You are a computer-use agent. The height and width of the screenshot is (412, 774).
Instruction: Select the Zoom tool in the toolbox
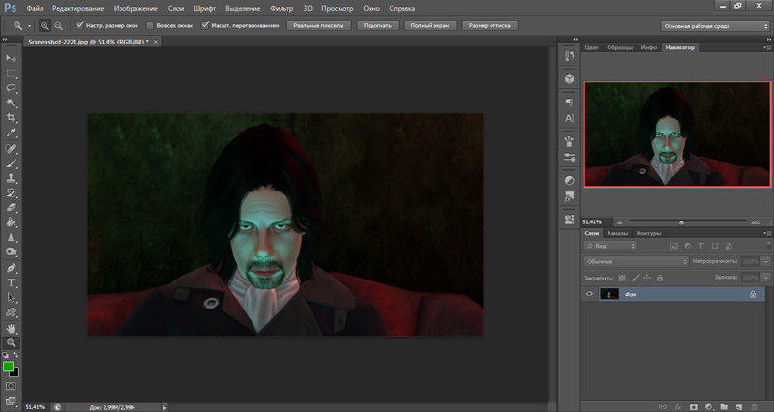(x=11, y=343)
